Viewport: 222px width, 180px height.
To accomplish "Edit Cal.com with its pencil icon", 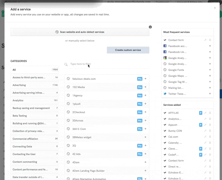I will click(x=205, y=137).
